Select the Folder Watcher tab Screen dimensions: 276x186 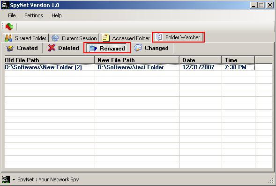(178, 37)
